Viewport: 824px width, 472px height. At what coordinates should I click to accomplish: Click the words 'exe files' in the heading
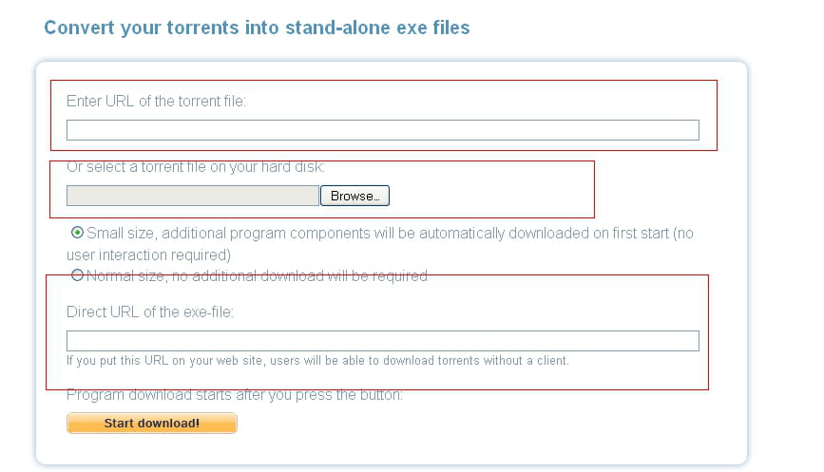click(433, 28)
